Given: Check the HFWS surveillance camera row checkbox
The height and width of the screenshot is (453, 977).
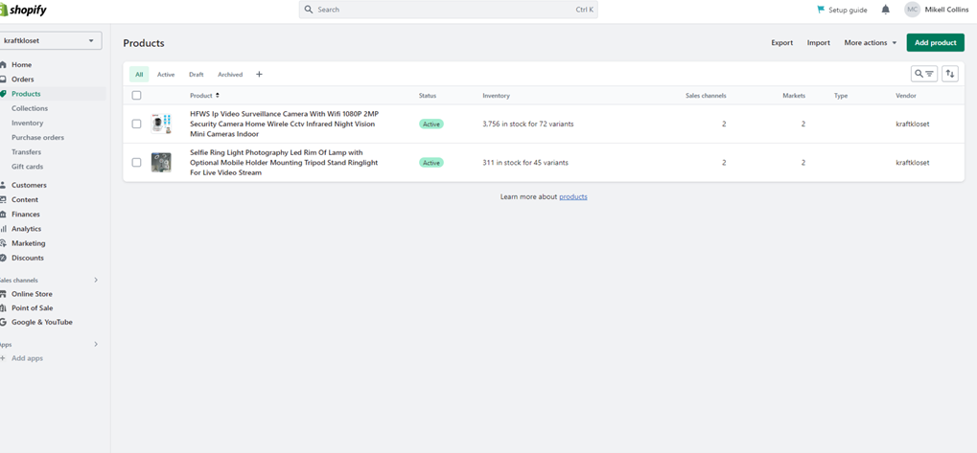Looking at the screenshot, I should click(x=136, y=124).
